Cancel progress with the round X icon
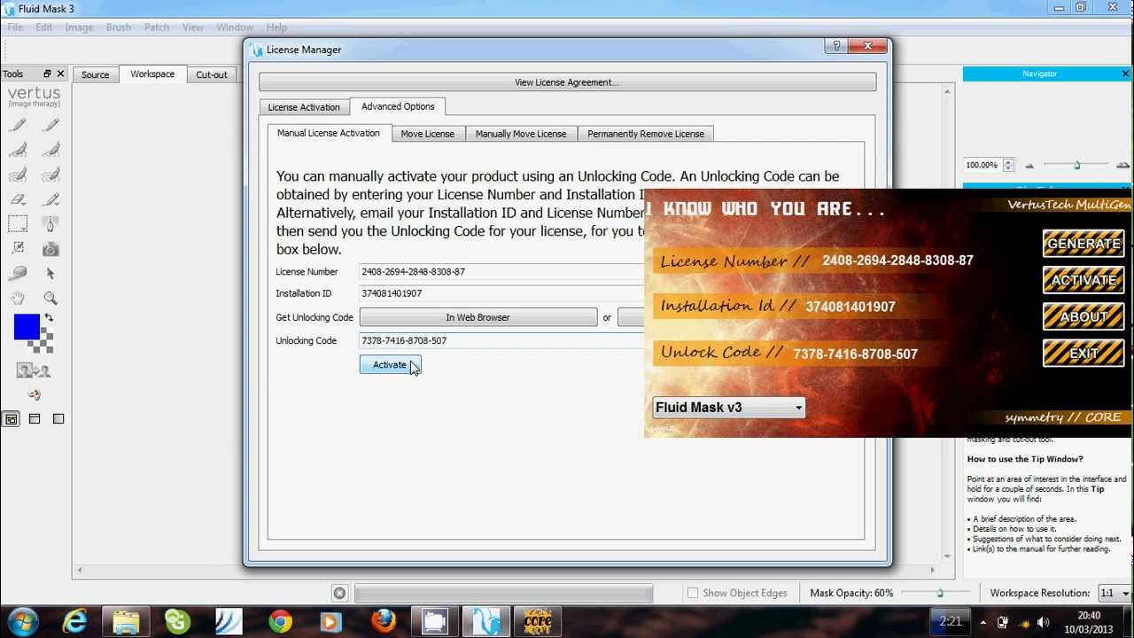Image resolution: width=1134 pixels, height=638 pixels. [339, 593]
